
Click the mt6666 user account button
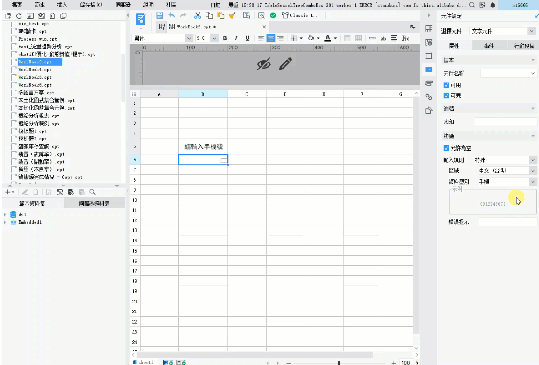point(519,5)
